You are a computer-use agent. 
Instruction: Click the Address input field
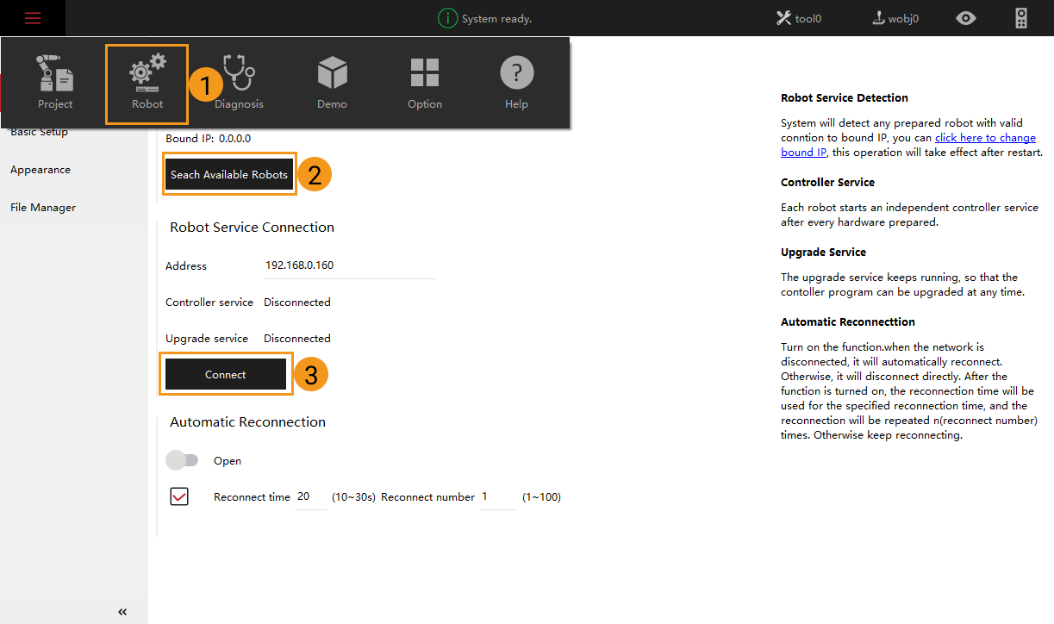pos(349,265)
